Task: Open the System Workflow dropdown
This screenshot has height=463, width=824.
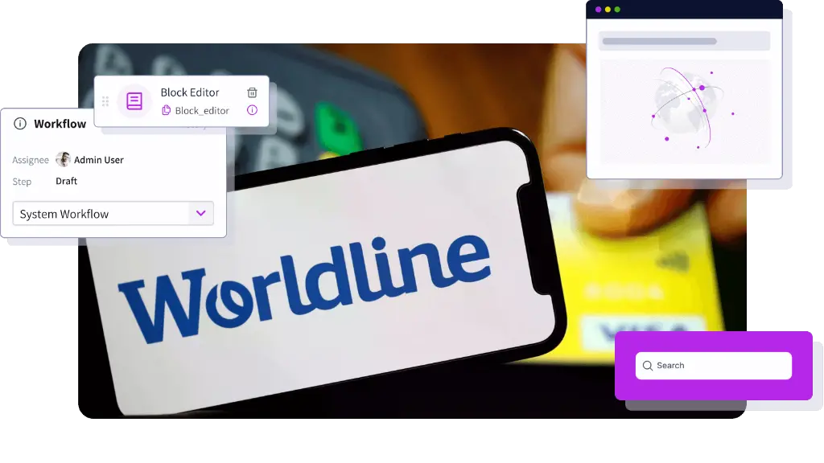Action: 113,213
